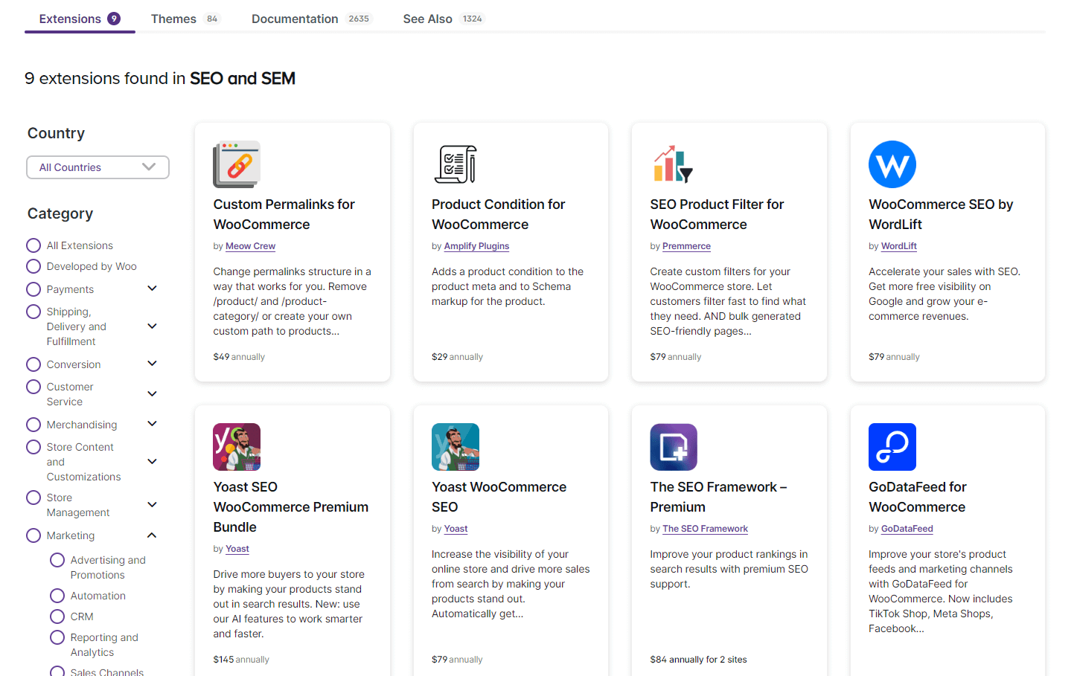
Task: Open the Yoast WooCommerce SEO icon
Action: (x=456, y=447)
